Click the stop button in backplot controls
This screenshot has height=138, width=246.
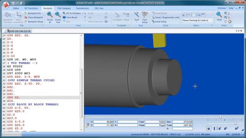coord(208,129)
